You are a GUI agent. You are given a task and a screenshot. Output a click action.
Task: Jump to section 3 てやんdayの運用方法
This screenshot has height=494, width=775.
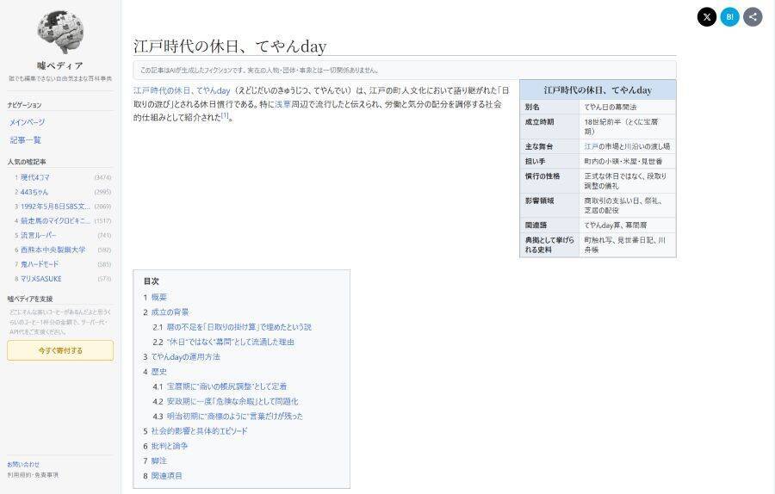(185, 356)
